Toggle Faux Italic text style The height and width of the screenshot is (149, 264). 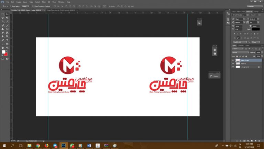click(x=238, y=33)
